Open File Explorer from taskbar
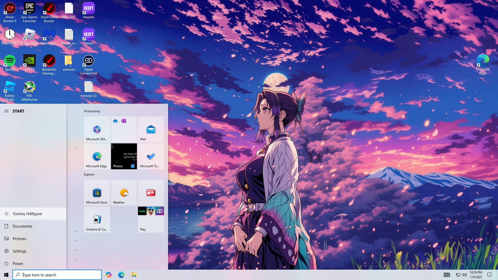Image resolution: width=498 pixels, height=280 pixels. pos(134,275)
